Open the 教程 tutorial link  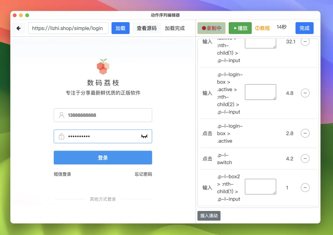262,28
